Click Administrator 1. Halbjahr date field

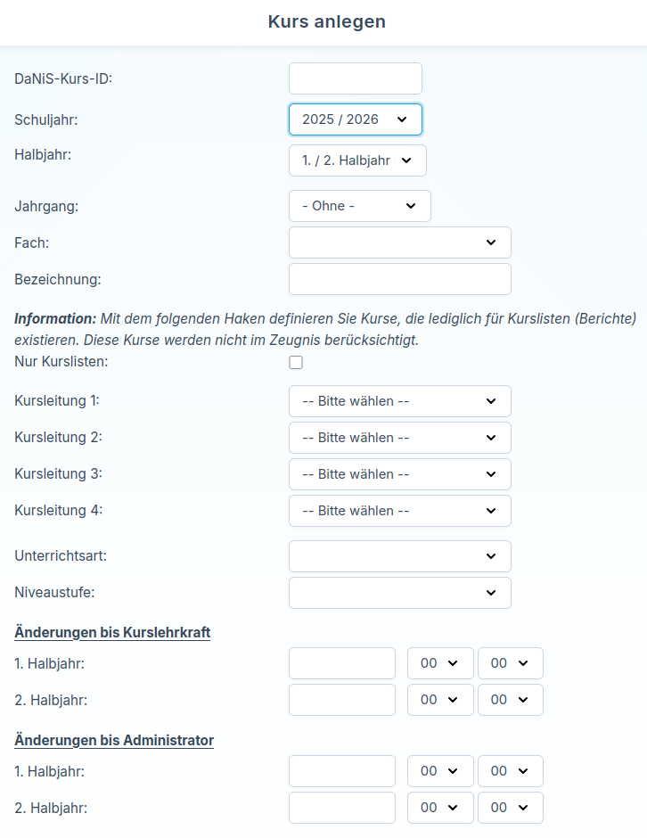341,771
